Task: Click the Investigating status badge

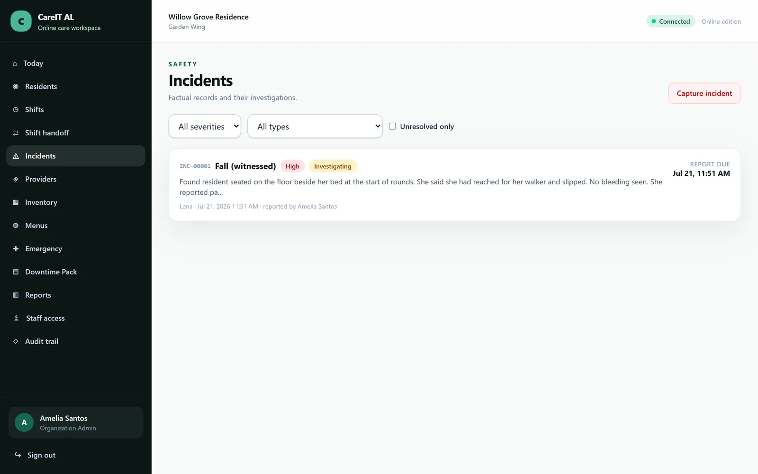Action: pyautogui.click(x=333, y=166)
